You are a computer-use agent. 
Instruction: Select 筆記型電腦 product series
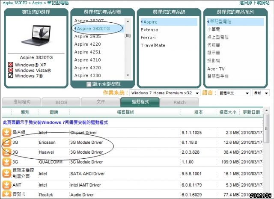[235, 22]
